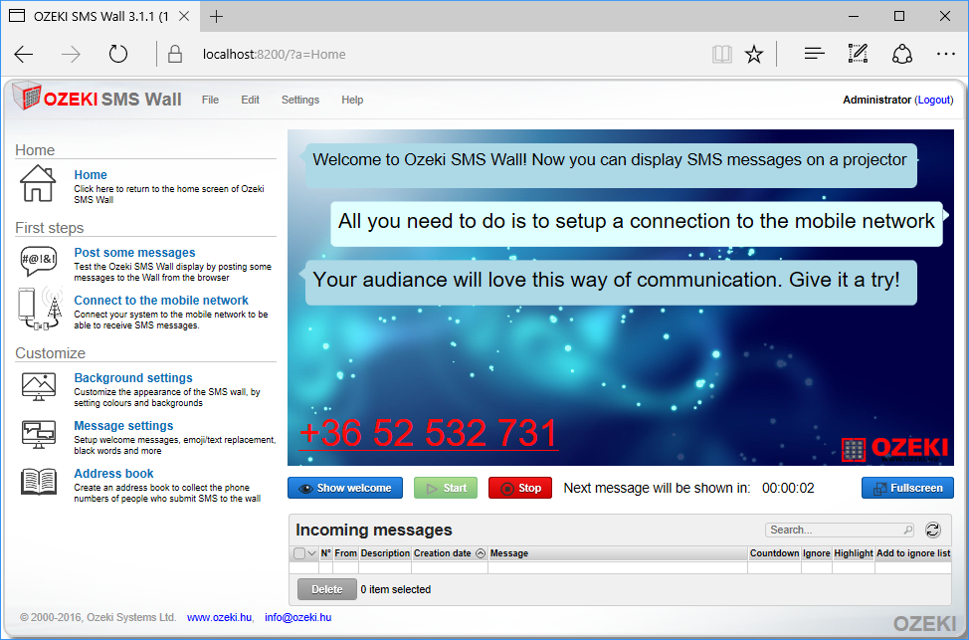The image size is (969, 640).
Task: Click the SMS wall preview display
Action: tap(621, 298)
